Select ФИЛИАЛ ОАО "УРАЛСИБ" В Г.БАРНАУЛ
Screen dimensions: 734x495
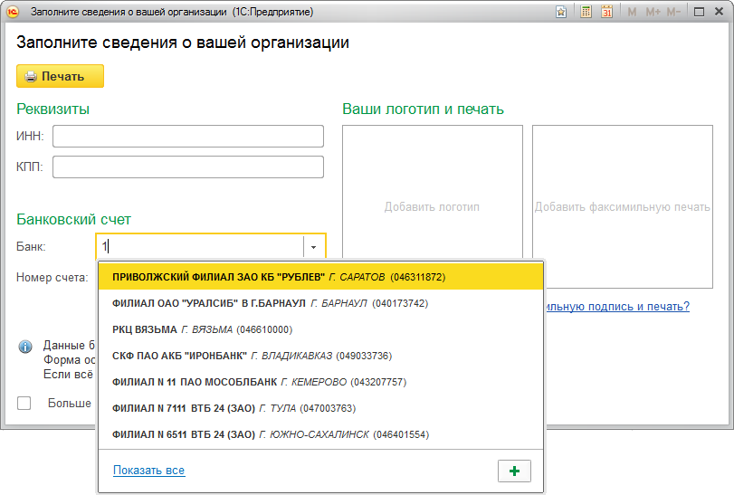tap(320, 303)
